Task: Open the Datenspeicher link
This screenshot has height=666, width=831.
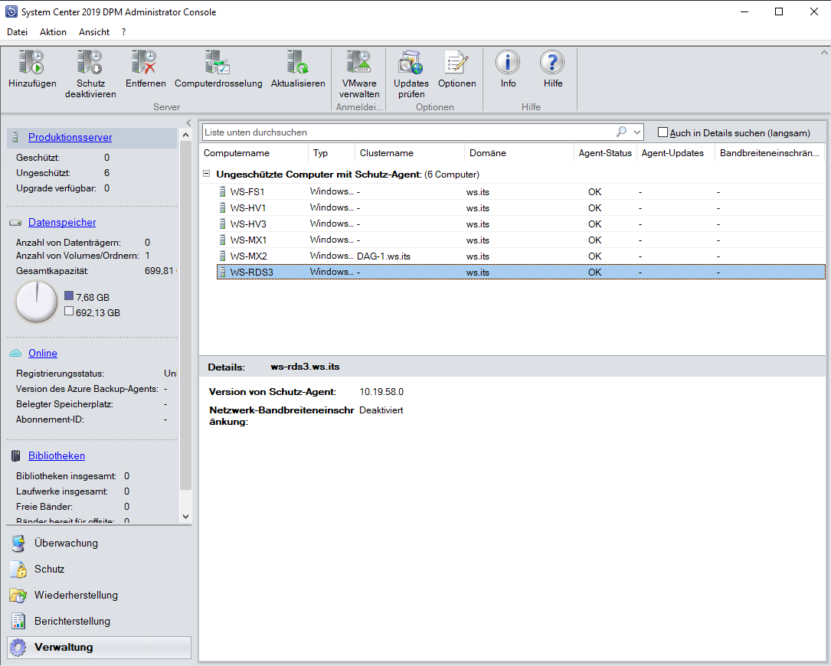Action: (x=62, y=223)
